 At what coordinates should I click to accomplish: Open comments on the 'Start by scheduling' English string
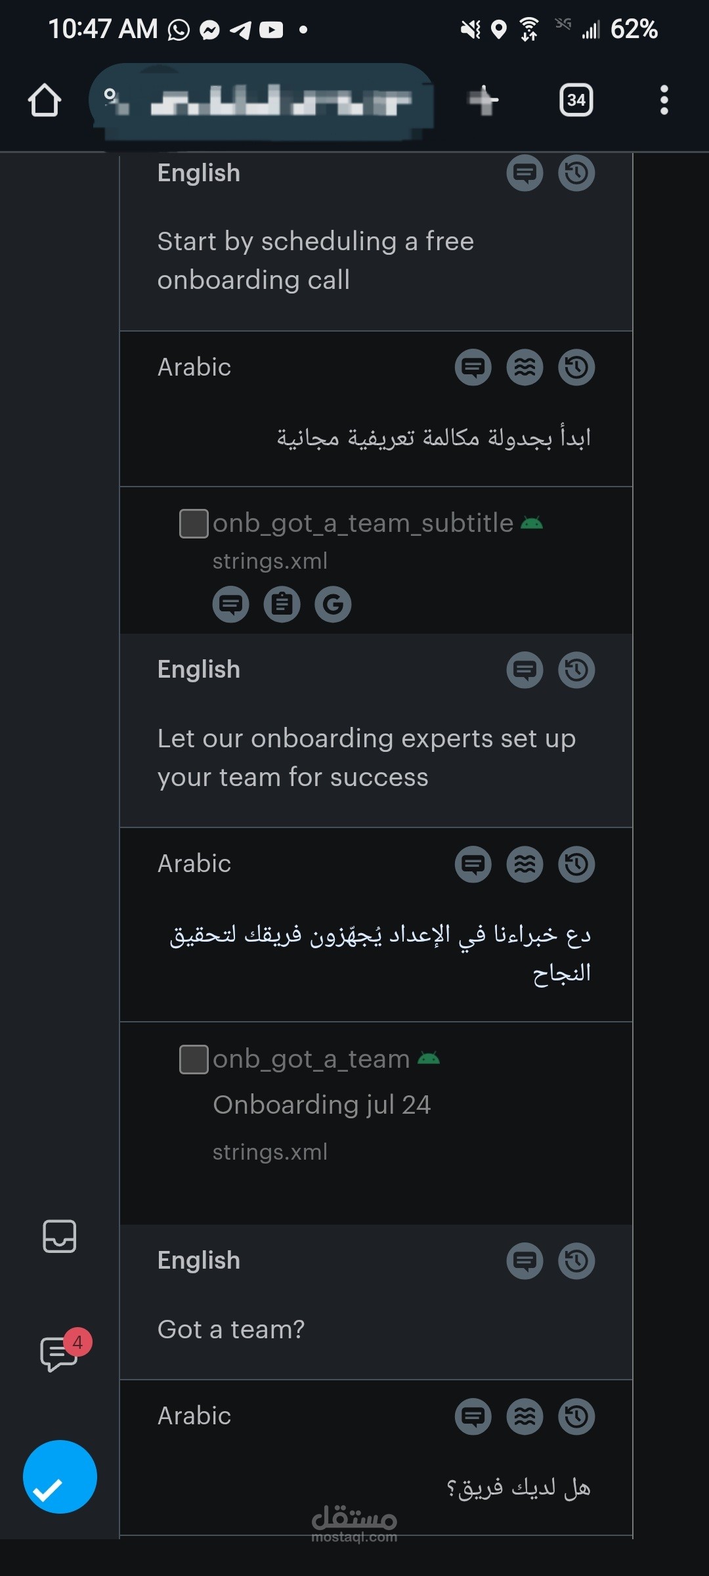[x=525, y=173]
